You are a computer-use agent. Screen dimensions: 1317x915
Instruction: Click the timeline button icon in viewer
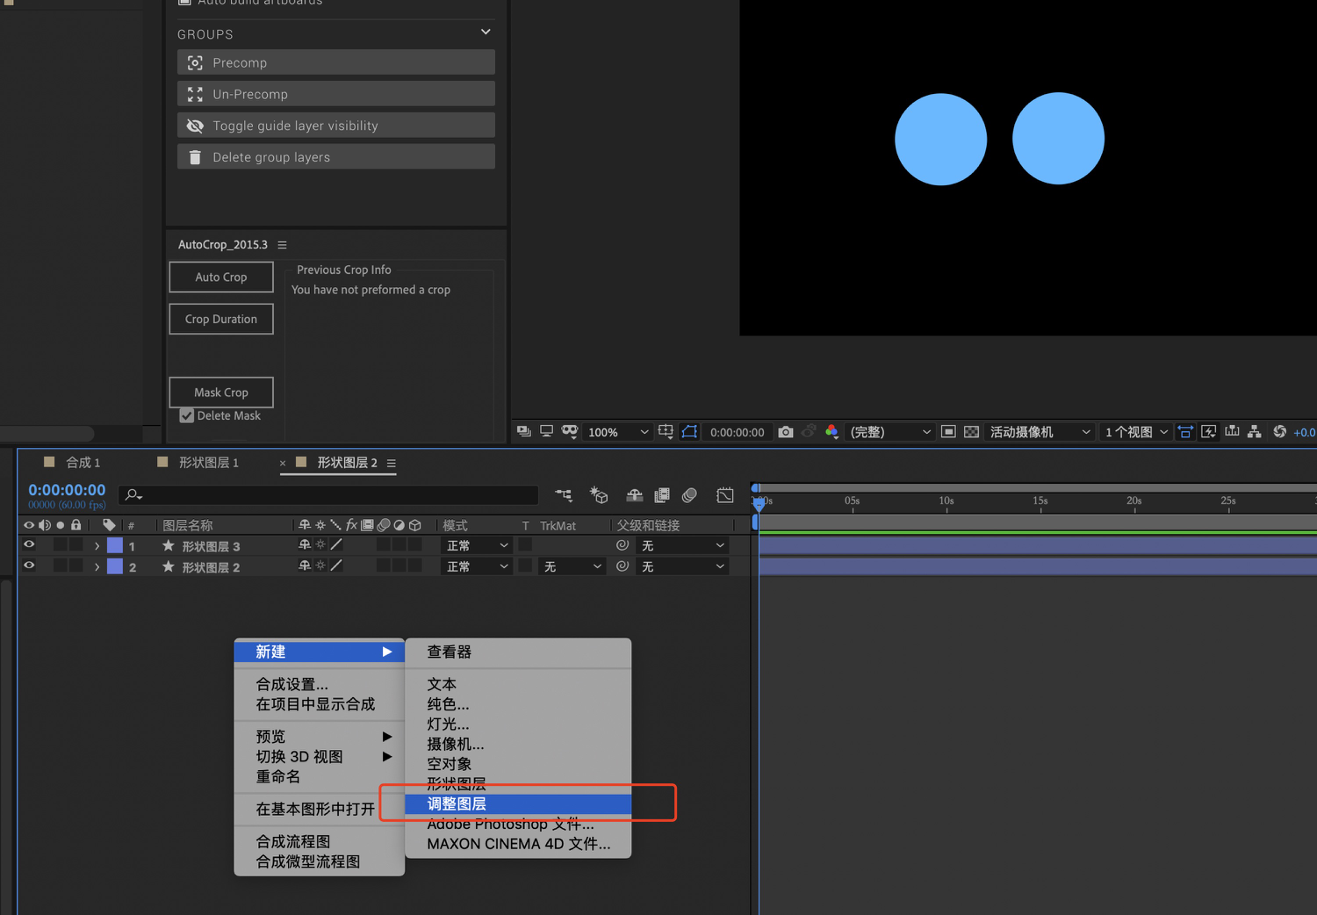tap(1232, 431)
